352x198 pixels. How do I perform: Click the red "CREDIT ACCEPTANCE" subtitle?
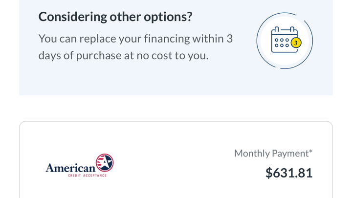87,176
